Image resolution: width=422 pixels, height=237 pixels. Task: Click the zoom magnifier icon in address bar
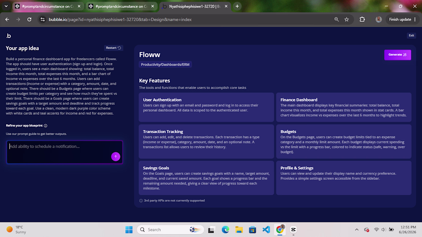(336, 20)
